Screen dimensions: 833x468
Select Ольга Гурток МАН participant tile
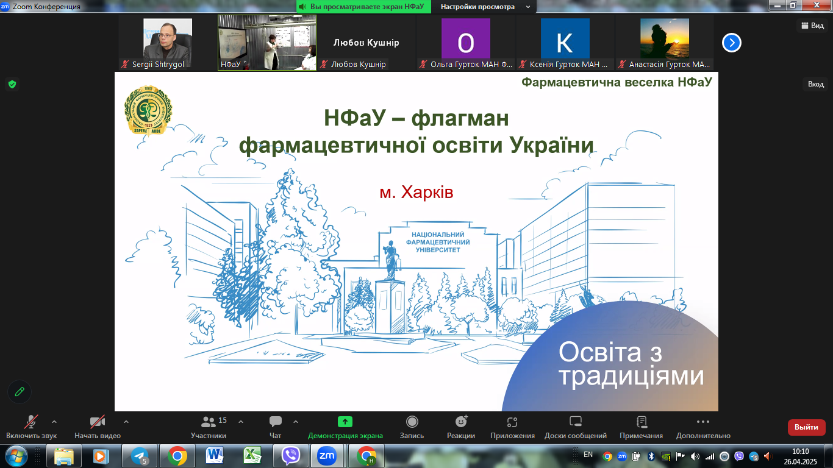coord(466,43)
